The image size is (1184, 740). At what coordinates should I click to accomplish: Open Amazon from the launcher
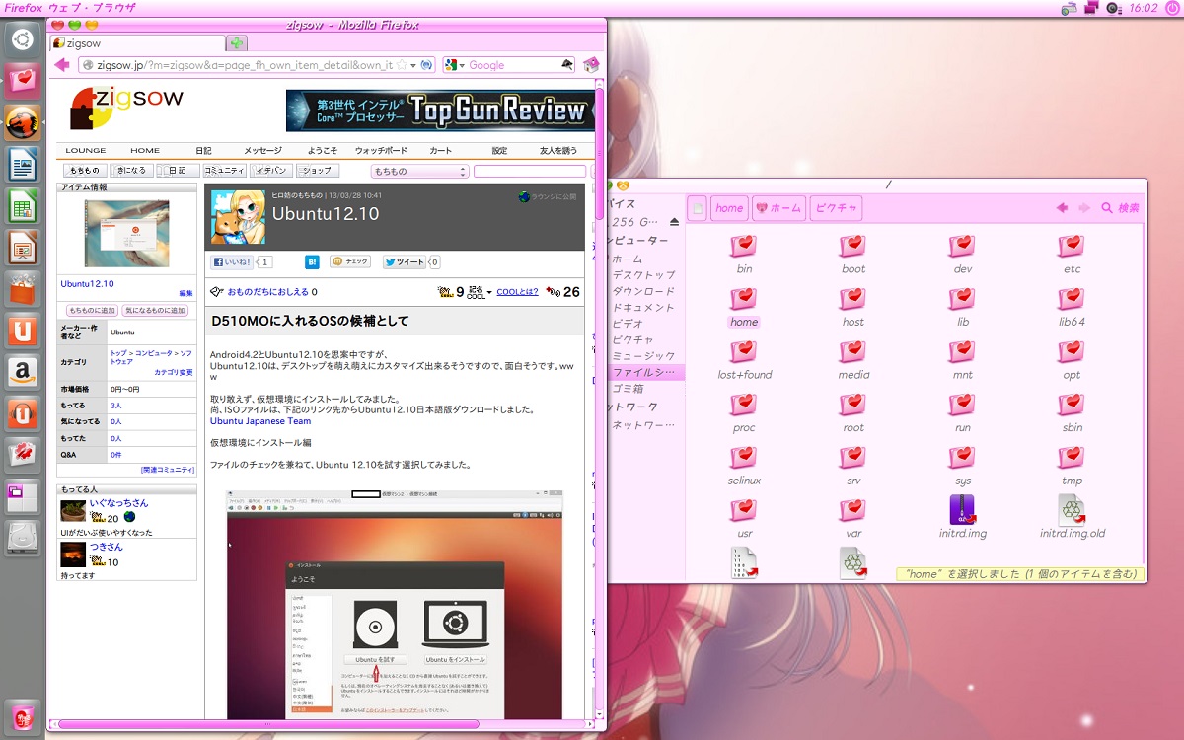click(x=22, y=371)
